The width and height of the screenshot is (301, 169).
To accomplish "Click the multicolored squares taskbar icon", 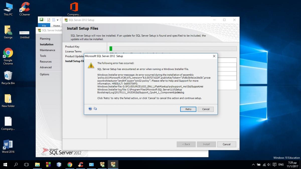I will 48,164.
